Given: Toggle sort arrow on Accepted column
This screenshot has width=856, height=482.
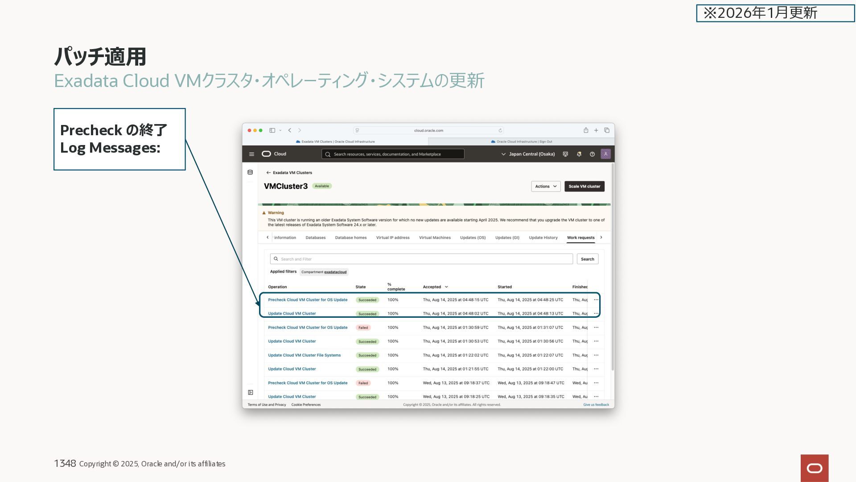Looking at the screenshot, I should [446, 287].
